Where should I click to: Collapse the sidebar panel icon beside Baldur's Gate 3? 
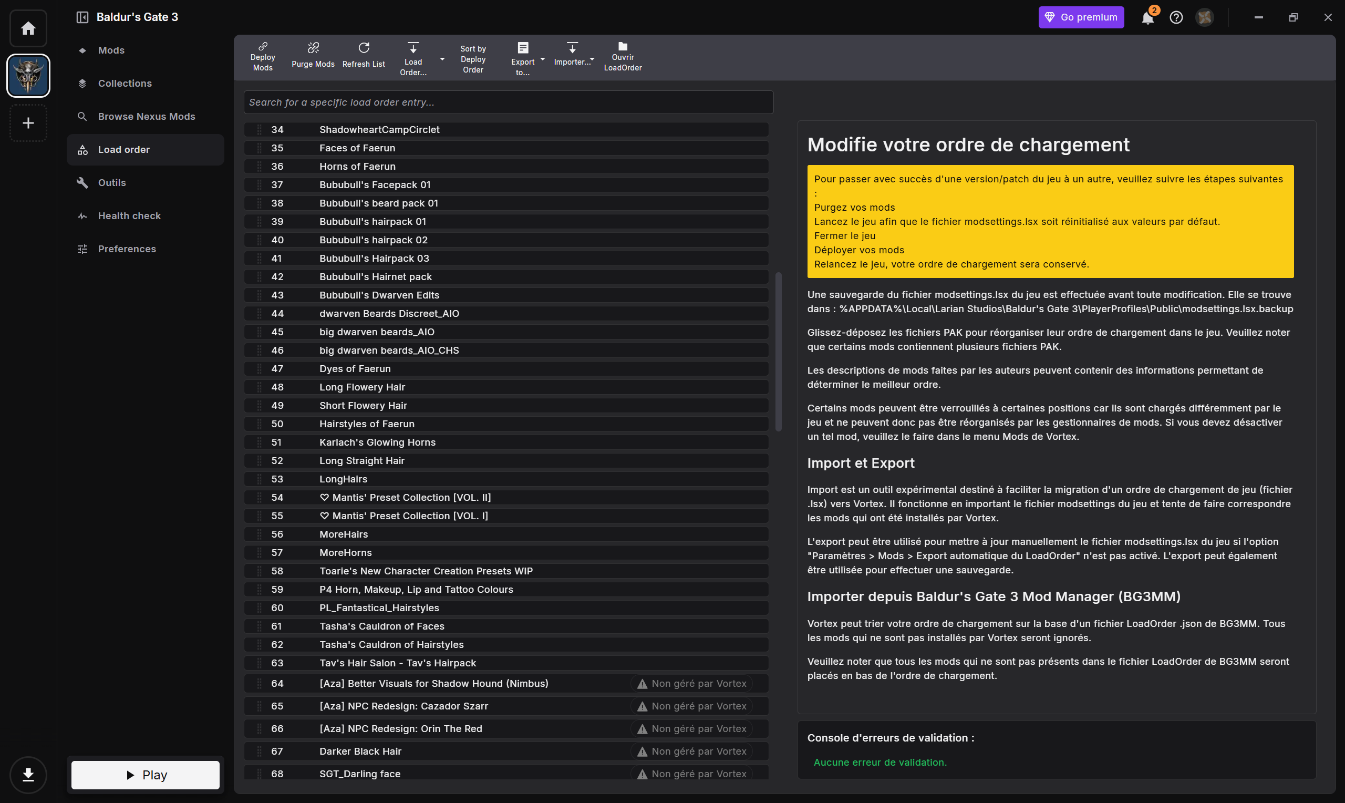click(x=82, y=17)
